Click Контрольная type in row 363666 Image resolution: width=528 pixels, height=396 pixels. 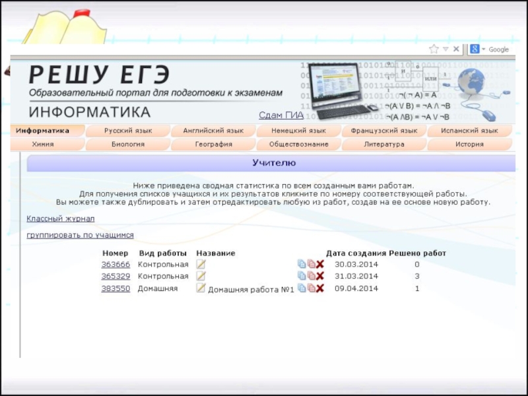tap(163, 265)
